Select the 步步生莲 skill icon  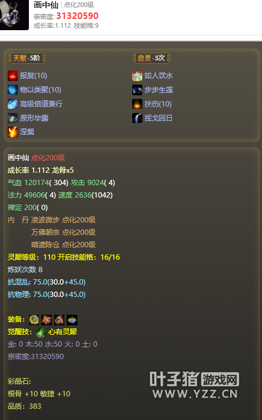137,90
